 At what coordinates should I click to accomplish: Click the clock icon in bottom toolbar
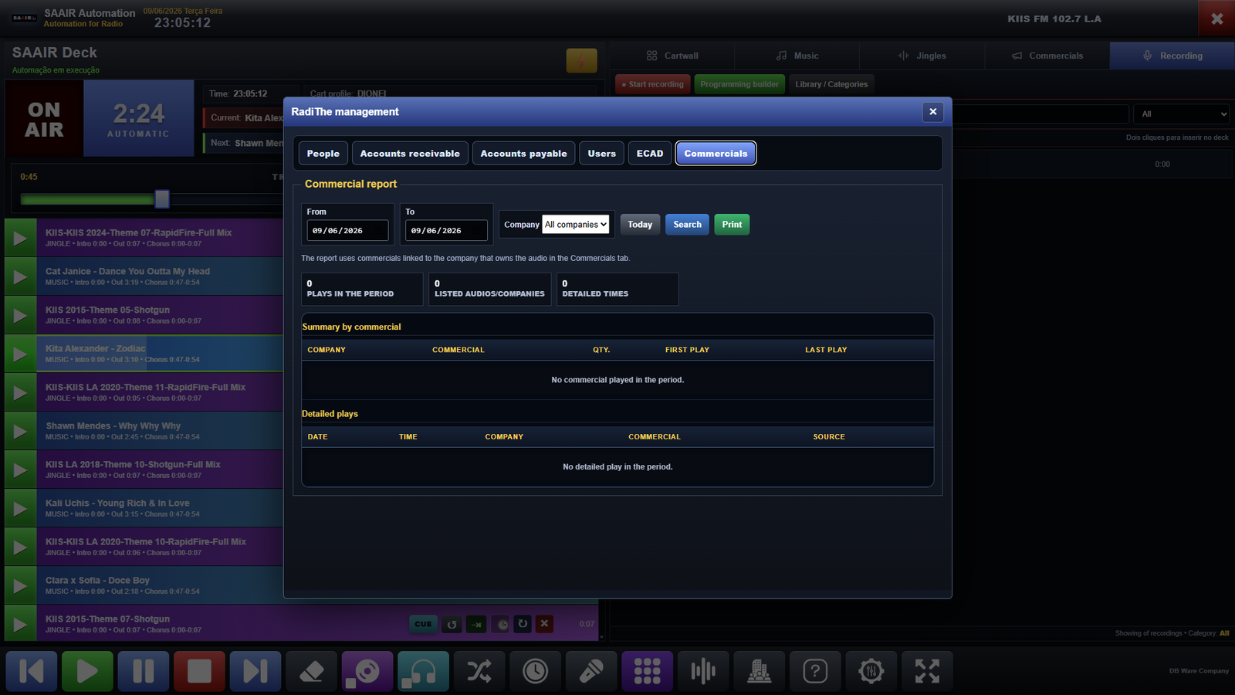[x=535, y=671]
